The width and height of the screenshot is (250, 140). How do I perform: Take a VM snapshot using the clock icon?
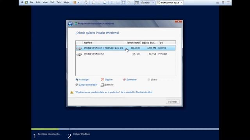point(94,2)
